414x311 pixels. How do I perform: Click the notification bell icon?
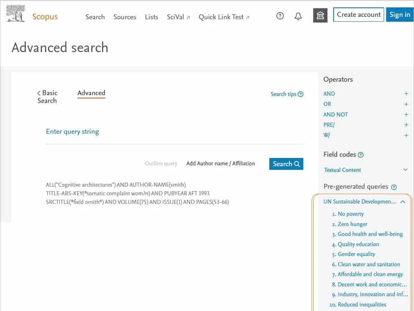(298, 16)
